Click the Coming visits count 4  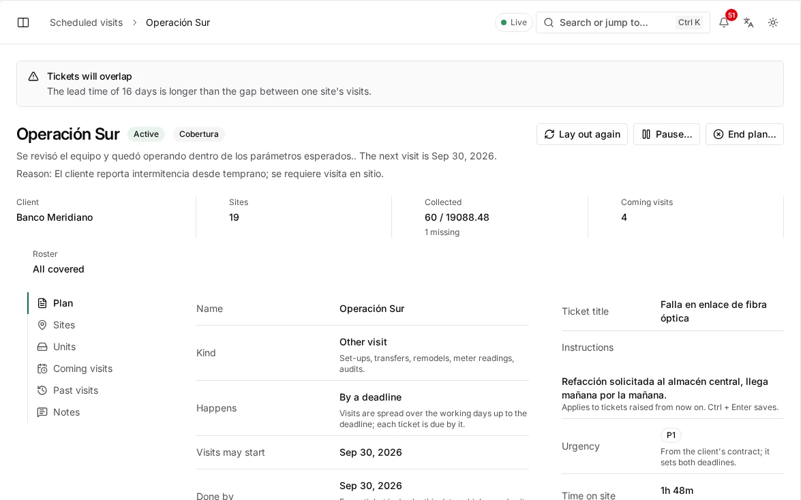click(x=624, y=217)
